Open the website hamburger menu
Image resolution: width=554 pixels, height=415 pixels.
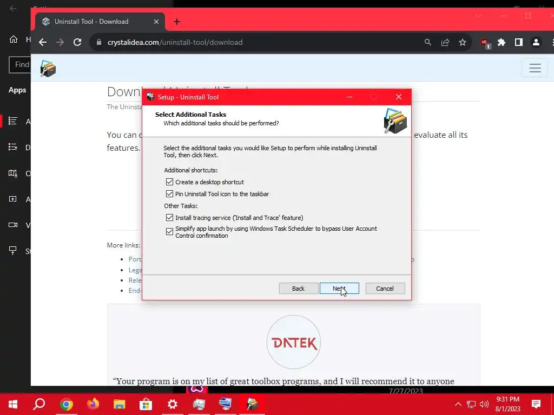point(535,68)
